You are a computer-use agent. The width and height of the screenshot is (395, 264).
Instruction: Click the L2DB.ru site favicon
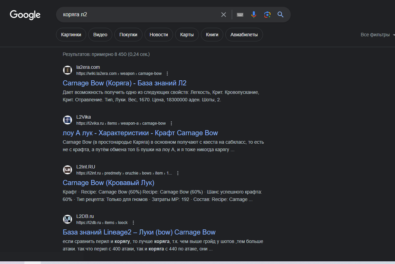tap(68, 219)
